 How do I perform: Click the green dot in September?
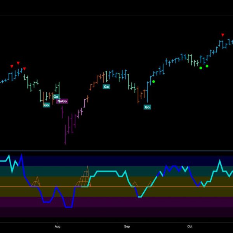pos(154,82)
